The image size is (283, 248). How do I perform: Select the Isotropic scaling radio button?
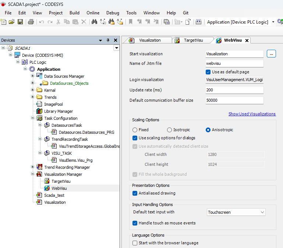click(x=169, y=130)
